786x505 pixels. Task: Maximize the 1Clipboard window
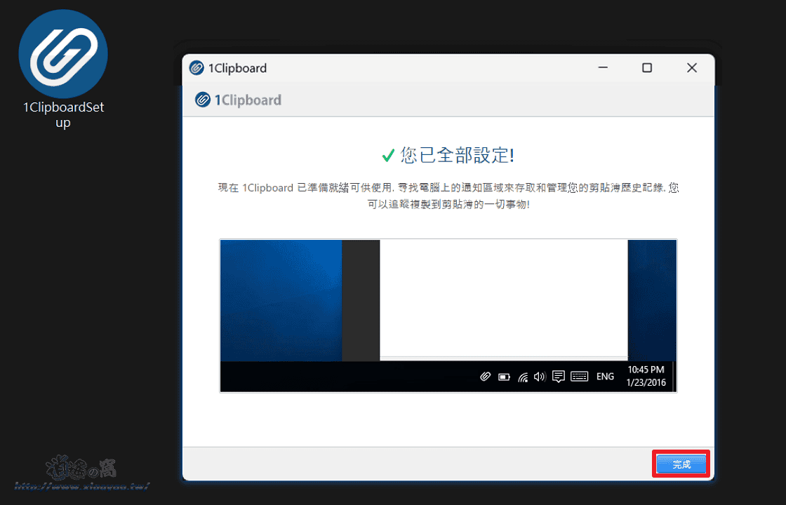tap(647, 67)
